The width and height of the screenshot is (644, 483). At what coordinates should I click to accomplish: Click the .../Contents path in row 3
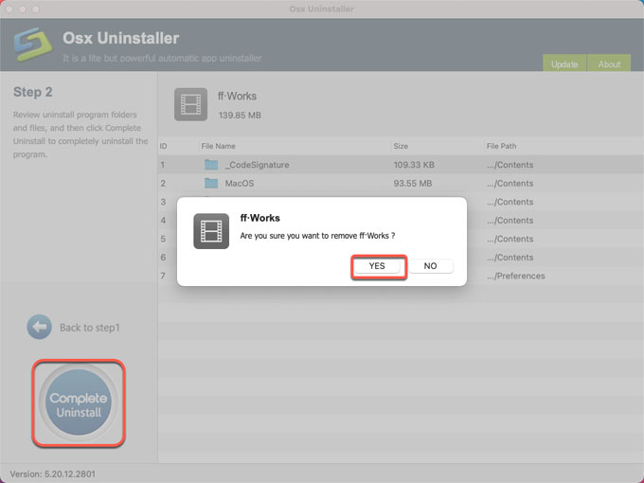click(510, 202)
